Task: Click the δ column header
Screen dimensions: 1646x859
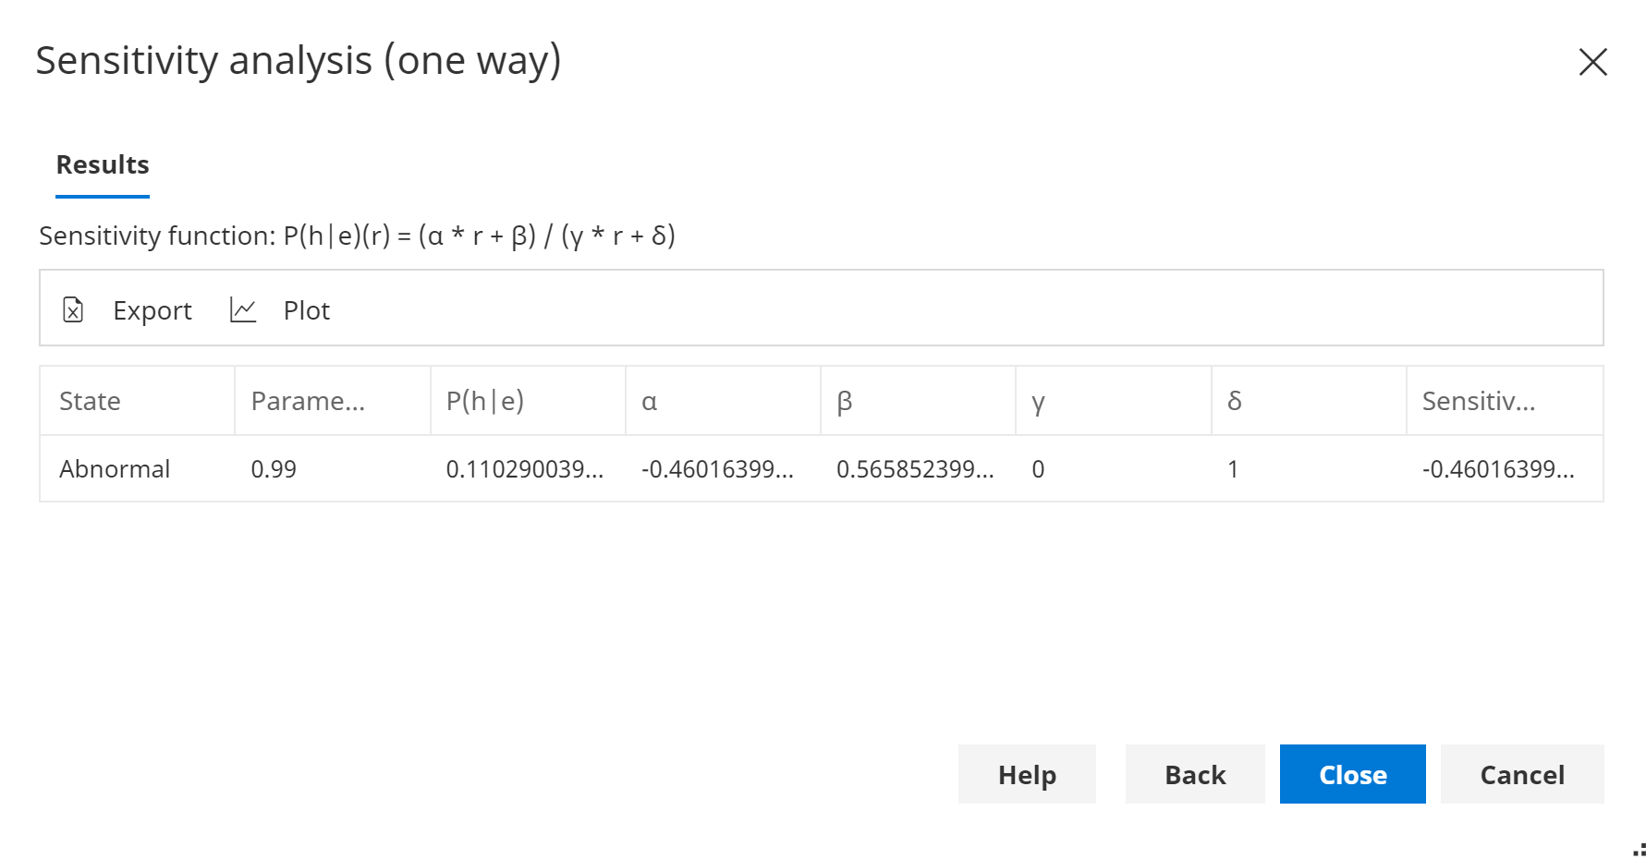Action: click(1235, 401)
